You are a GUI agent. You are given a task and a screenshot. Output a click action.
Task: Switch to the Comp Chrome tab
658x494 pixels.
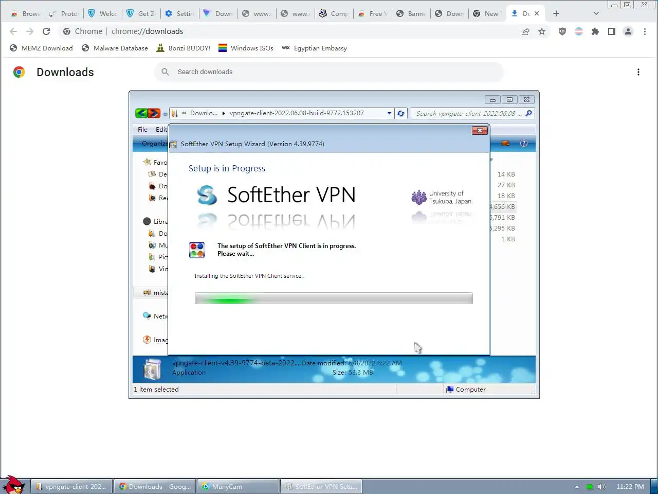coord(334,13)
